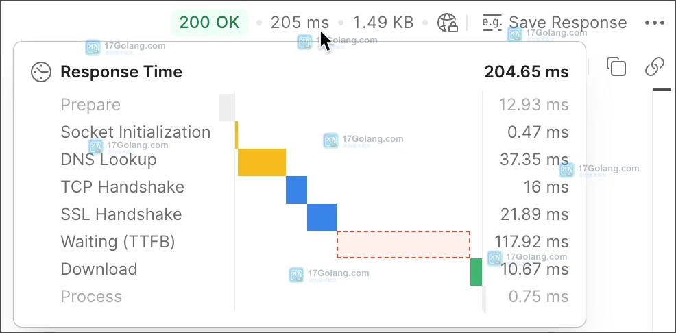The image size is (676, 333).
Task: Click the link chain icon
Action: pos(655,66)
